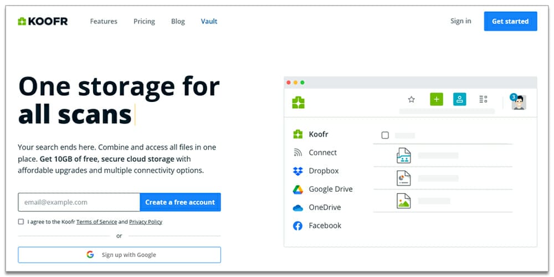Click the OneDrive cloud icon

pyautogui.click(x=298, y=208)
